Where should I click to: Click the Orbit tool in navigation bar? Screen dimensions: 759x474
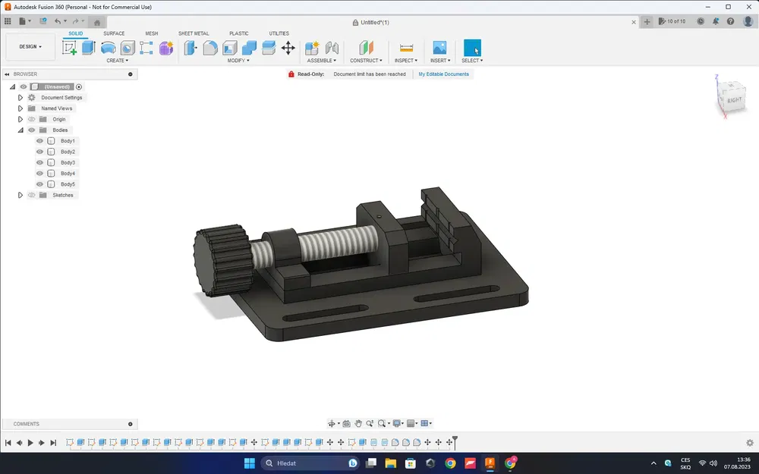tap(332, 423)
